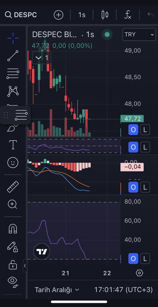Toggle L button on second indicator pane
Image resolution: width=158 pixels, height=307 pixels.
click(x=145, y=147)
